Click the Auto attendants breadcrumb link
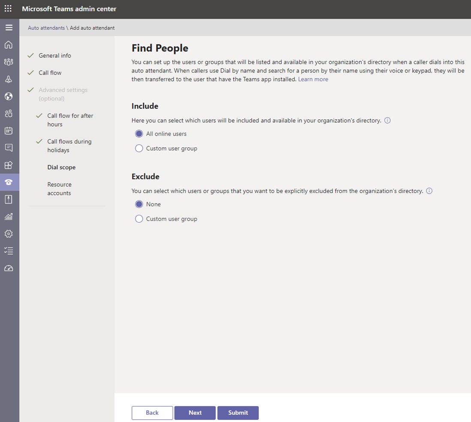Screen dimensions: 471x422 46,28
